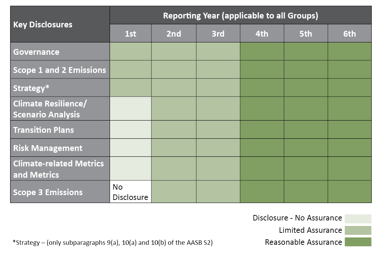381x253 pixels.
Task: Click the Reporting Year header cell
Action: tap(241, 15)
